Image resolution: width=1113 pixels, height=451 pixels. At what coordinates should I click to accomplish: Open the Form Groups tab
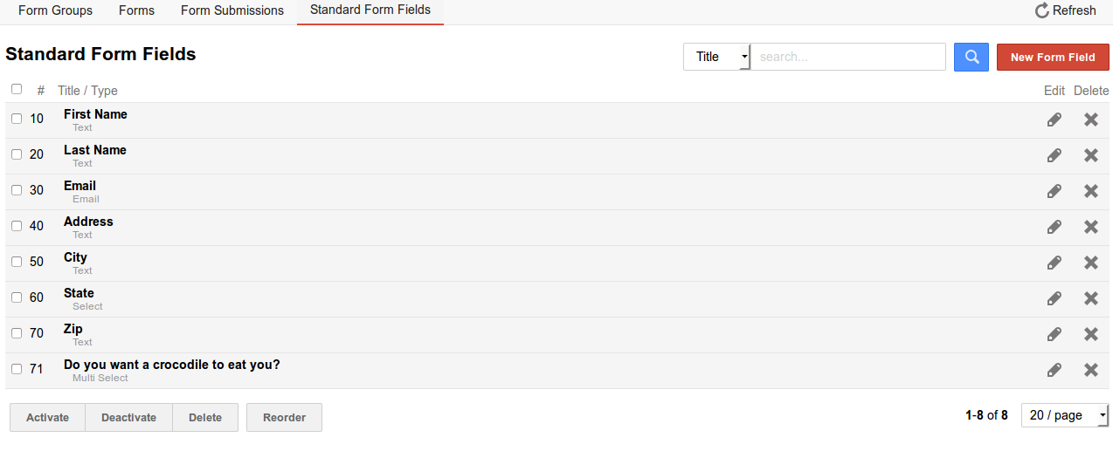click(55, 10)
